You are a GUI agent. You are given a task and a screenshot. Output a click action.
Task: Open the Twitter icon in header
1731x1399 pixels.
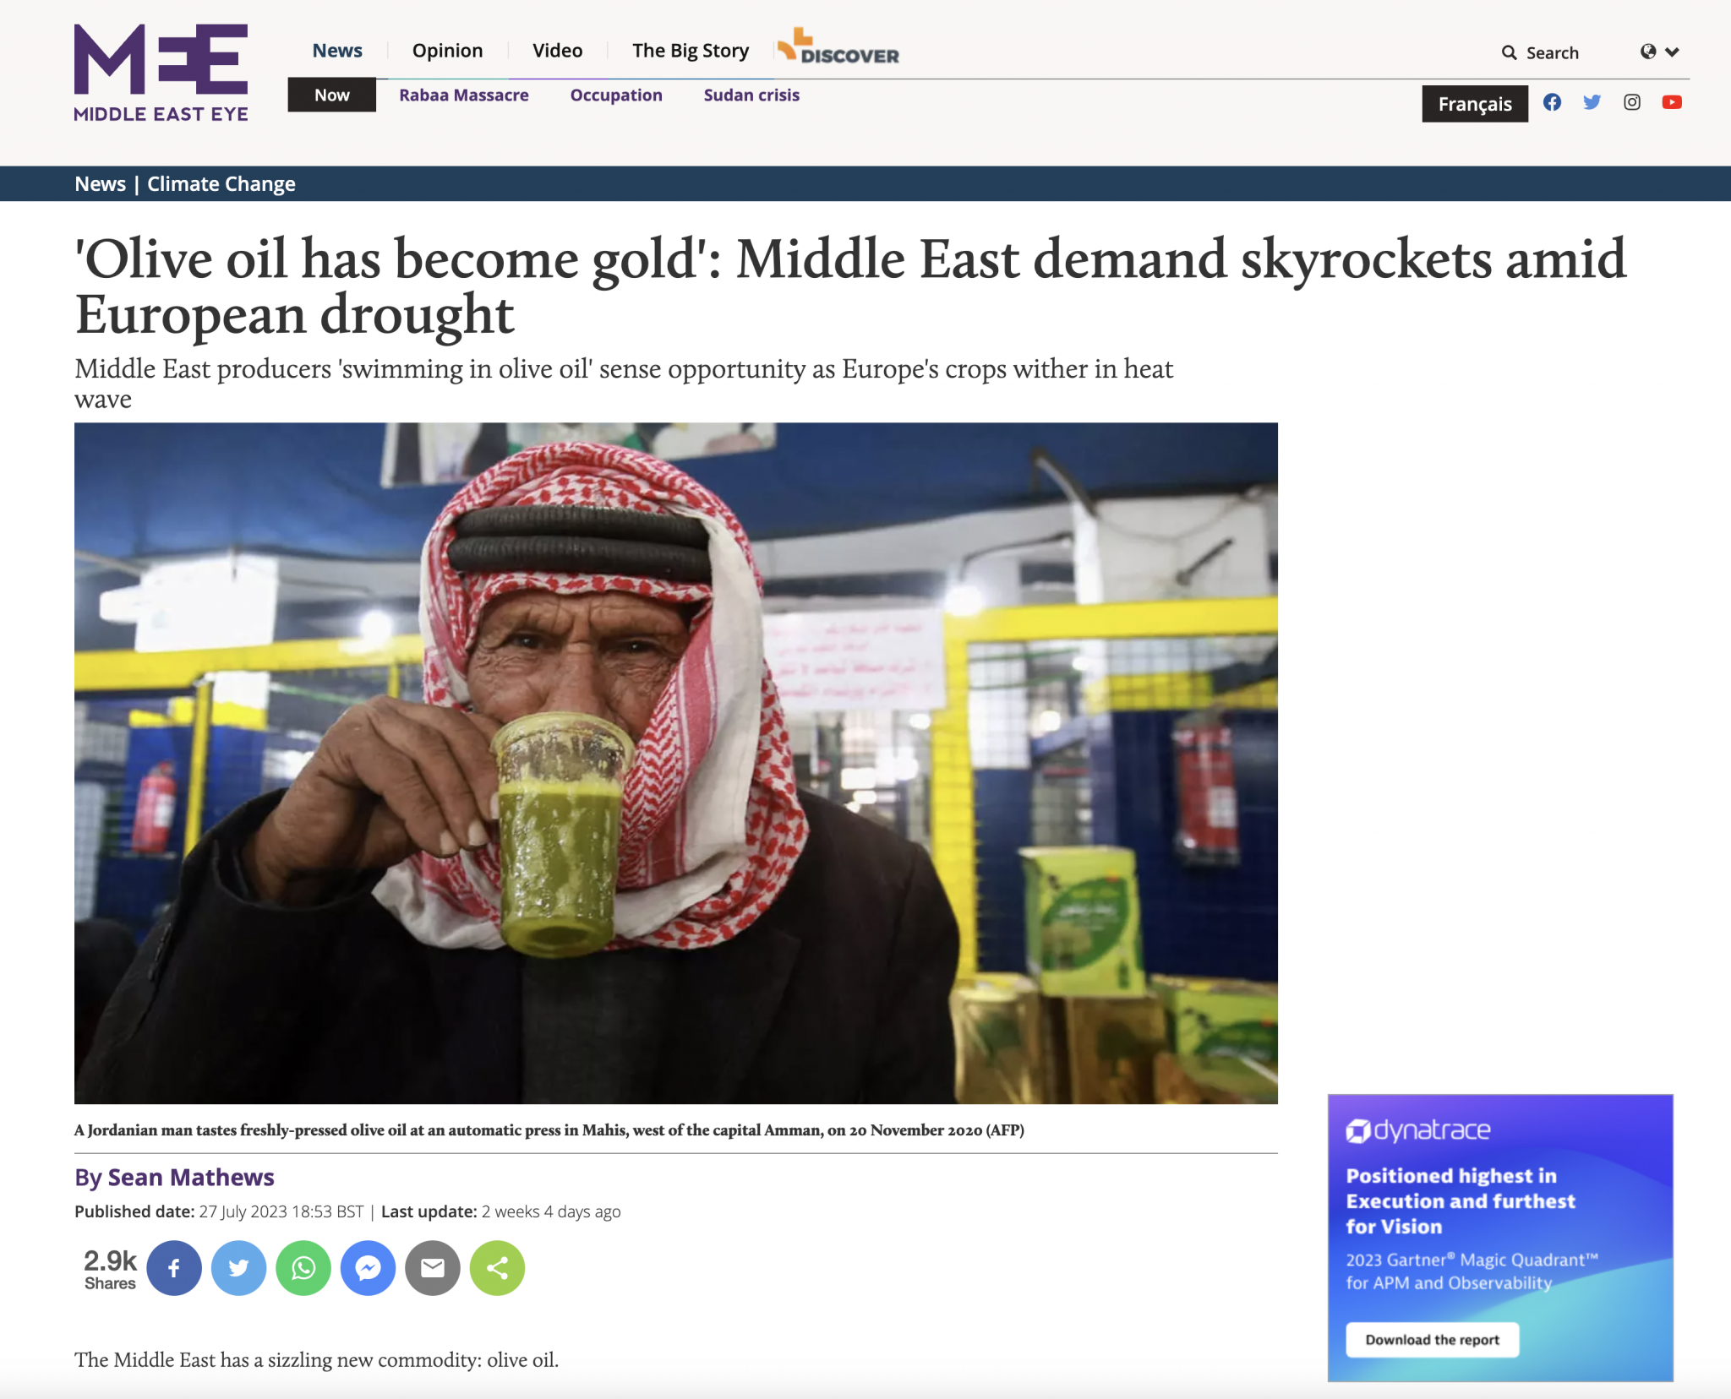coord(1592,102)
